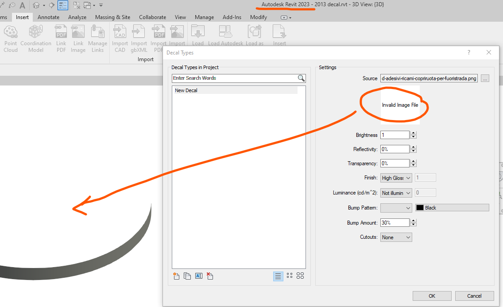Click the Coordination Model icon
Image resolution: width=503 pixels, height=307 pixels.
point(35,32)
